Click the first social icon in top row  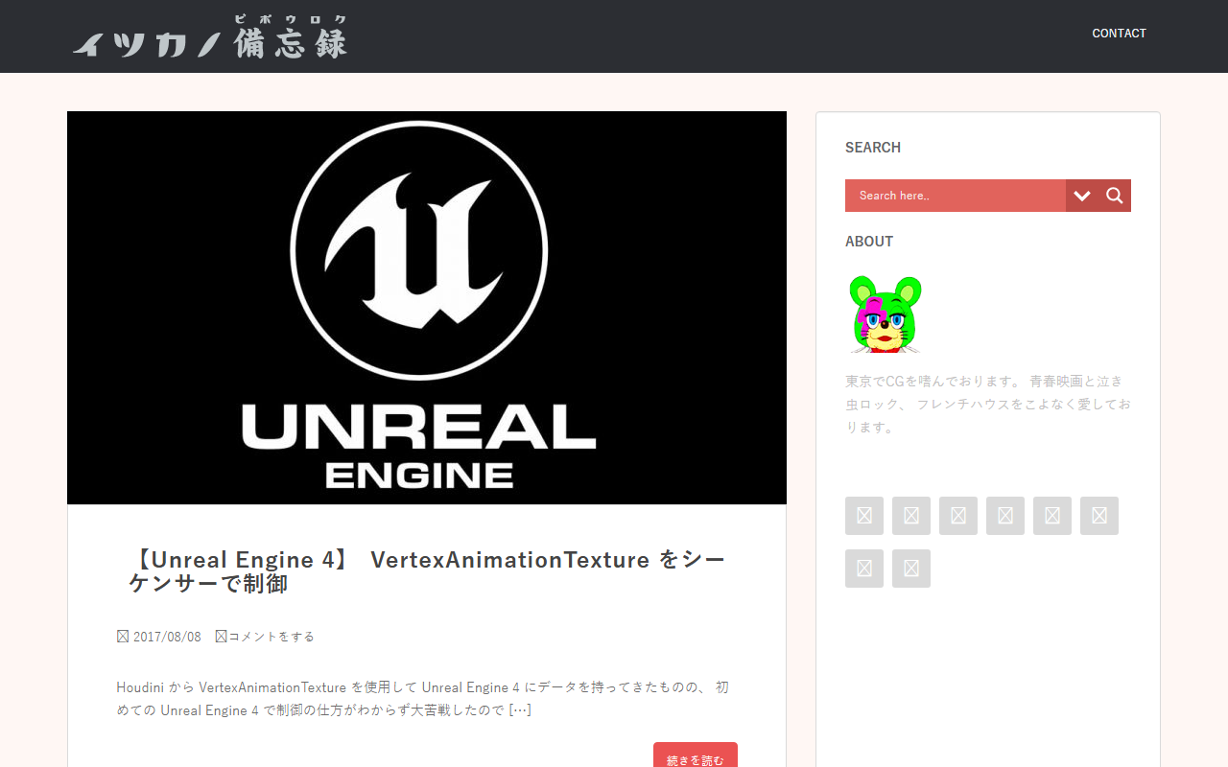coord(864,516)
